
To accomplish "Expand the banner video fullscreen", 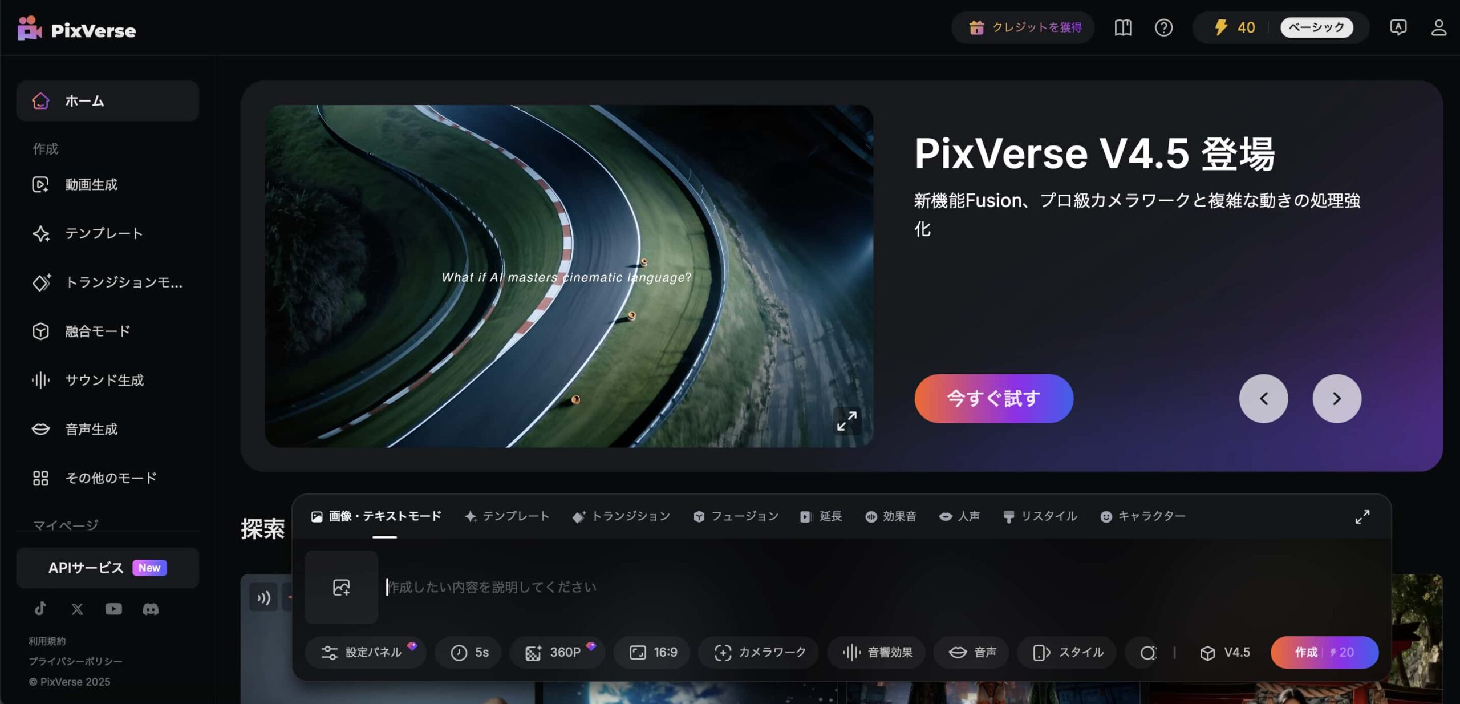I will pos(846,421).
